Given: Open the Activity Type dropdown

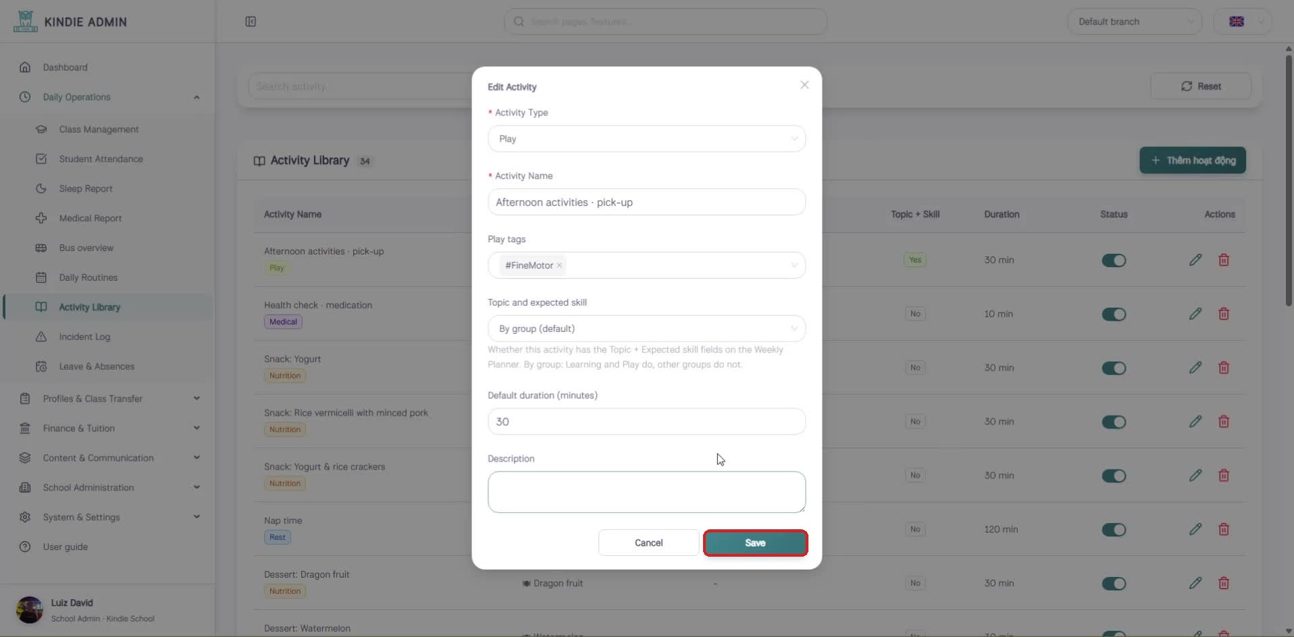Looking at the screenshot, I should [646, 139].
